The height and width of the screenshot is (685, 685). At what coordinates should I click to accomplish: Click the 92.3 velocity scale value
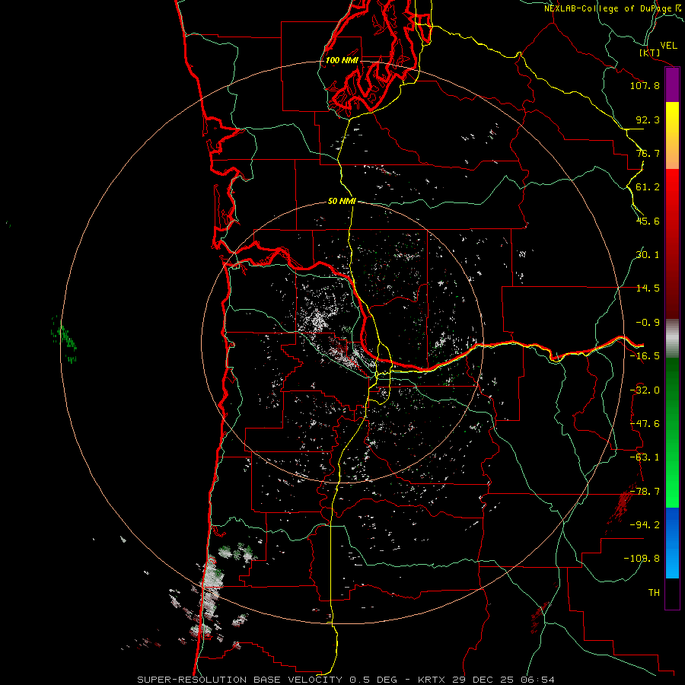pyautogui.click(x=648, y=119)
